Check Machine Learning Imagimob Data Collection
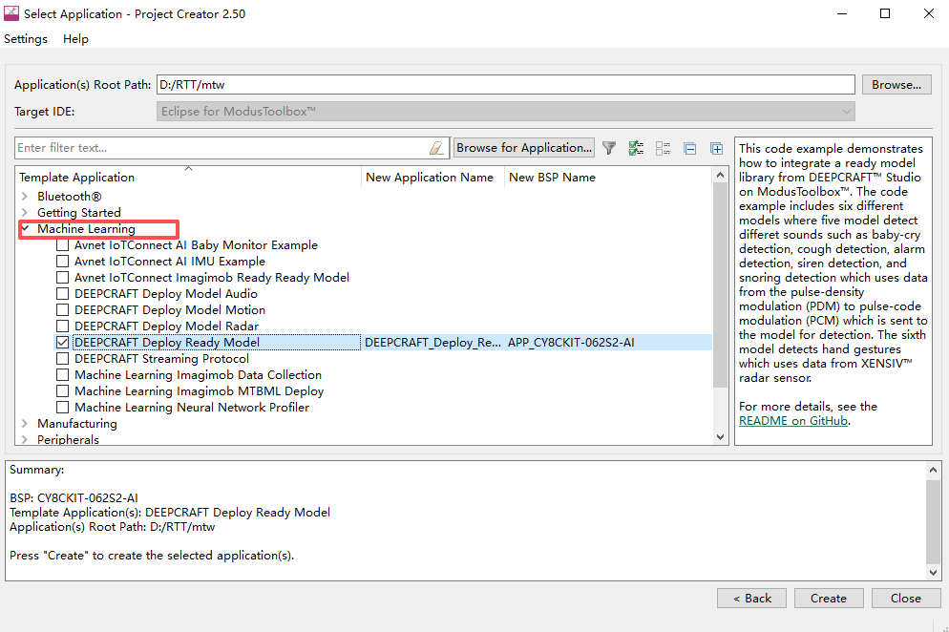 tap(62, 375)
